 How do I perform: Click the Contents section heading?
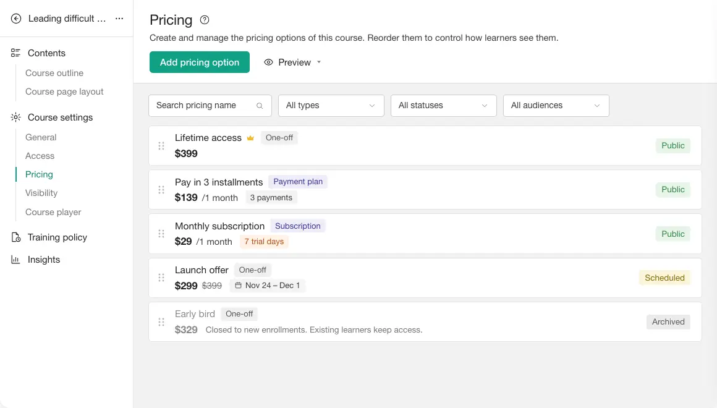[46, 53]
